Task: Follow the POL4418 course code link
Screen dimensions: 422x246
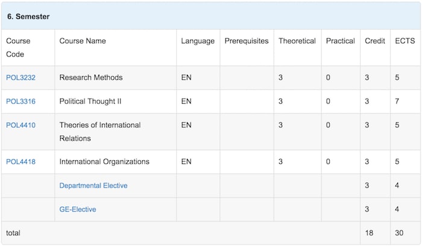Action: tap(20, 162)
